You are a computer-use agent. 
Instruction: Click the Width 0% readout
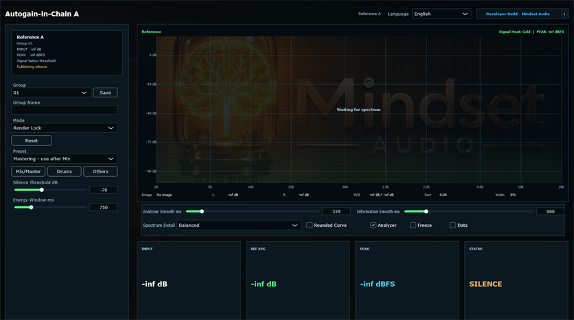click(505, 195)
